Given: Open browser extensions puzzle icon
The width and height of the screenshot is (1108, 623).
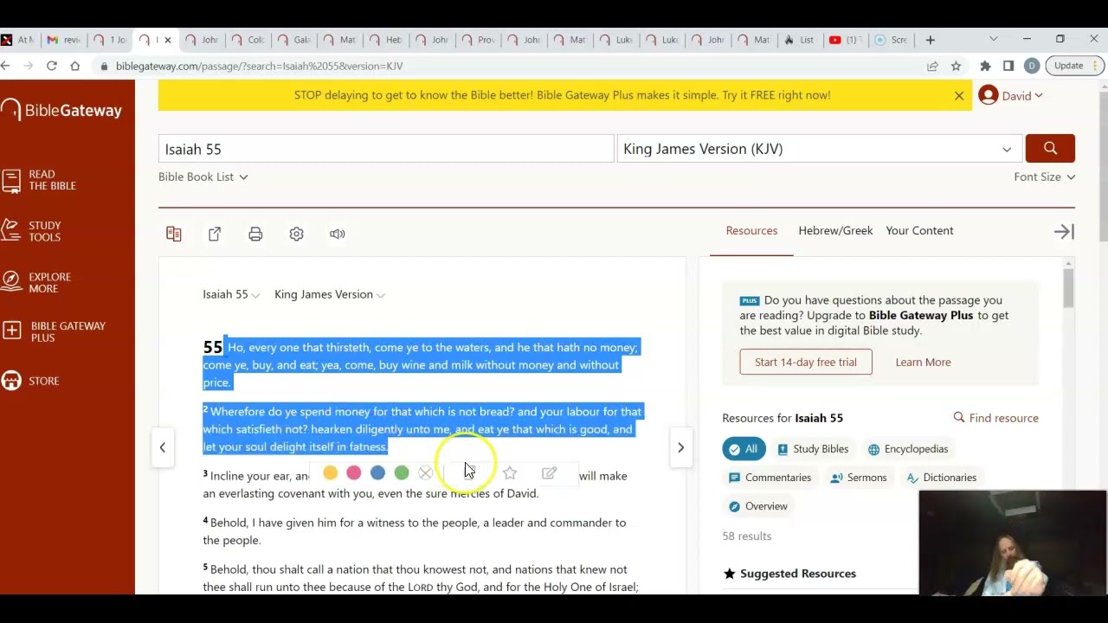Looking at the screenshot, I should [985, 66].
